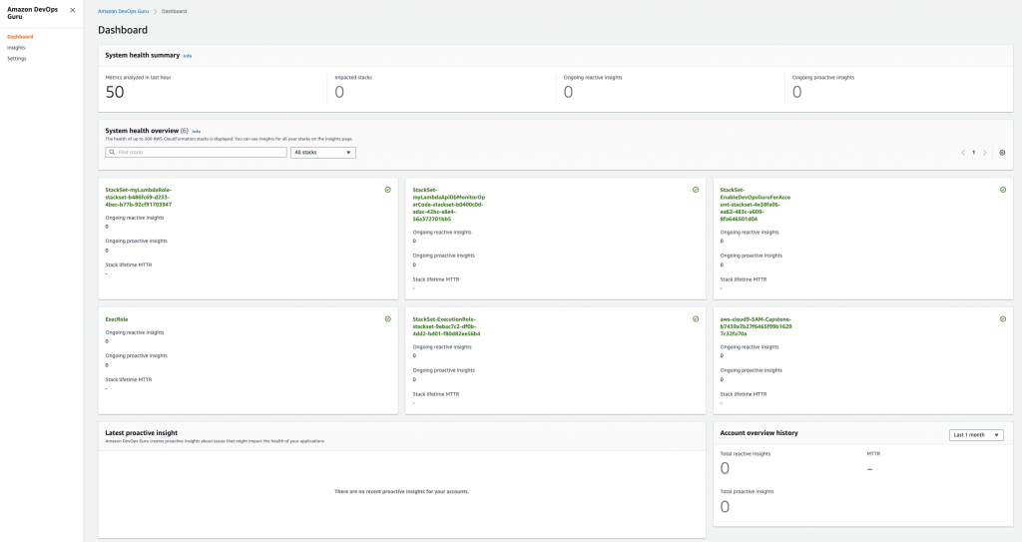Viewport: 1022px width, 542px height.
Task: Click healthy status icon on ExecRole card
Action: click(x=388, y=319)
